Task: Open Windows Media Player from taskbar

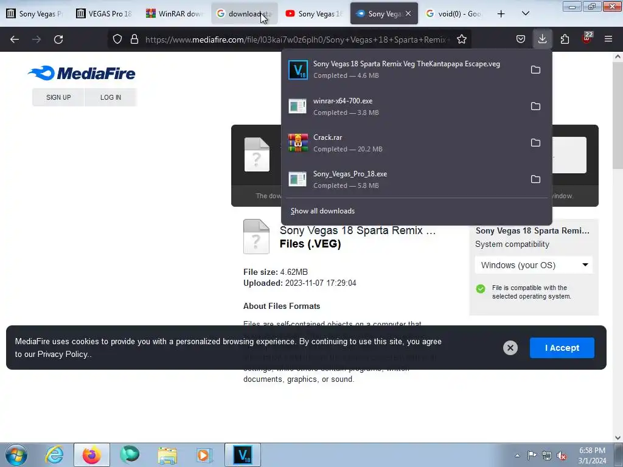Action: [204, 455]
